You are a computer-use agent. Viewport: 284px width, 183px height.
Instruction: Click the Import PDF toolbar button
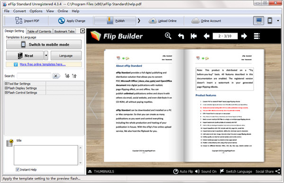[27, 21]
